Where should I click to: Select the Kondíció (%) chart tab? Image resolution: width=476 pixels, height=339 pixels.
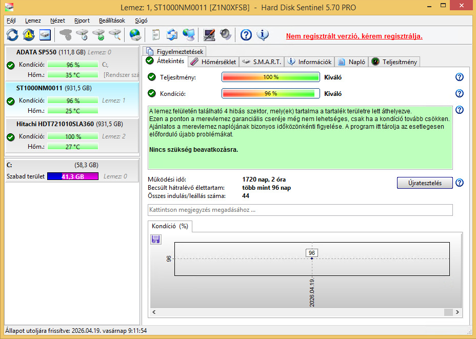point(170,226)
